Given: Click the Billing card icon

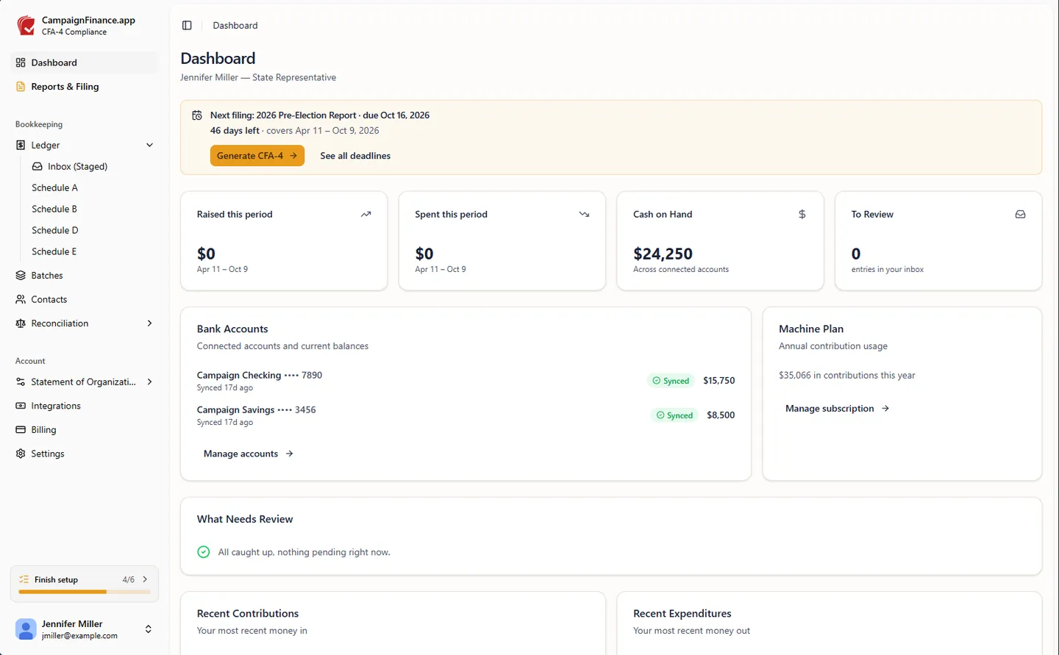Looking at the screenshot, I should [x=21, y=430].
